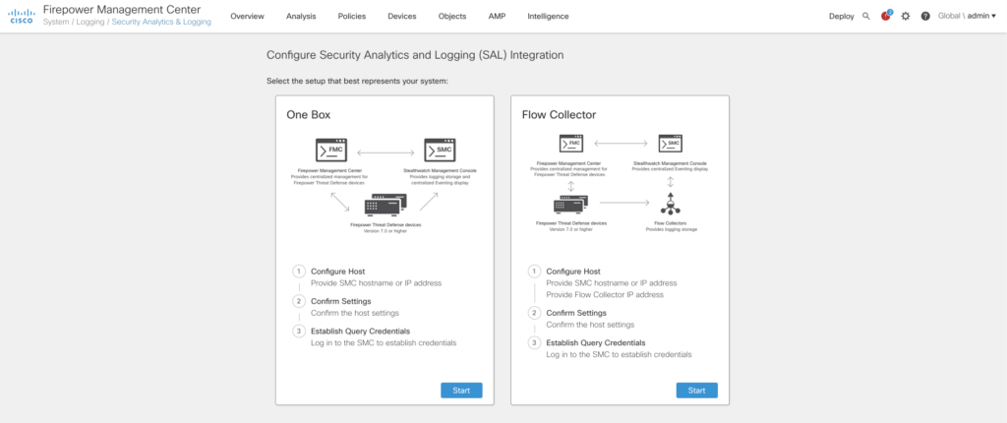Click step 2 circle in Flow Collector card
This screenshot has height=423, width=1007.
(534, 313)
